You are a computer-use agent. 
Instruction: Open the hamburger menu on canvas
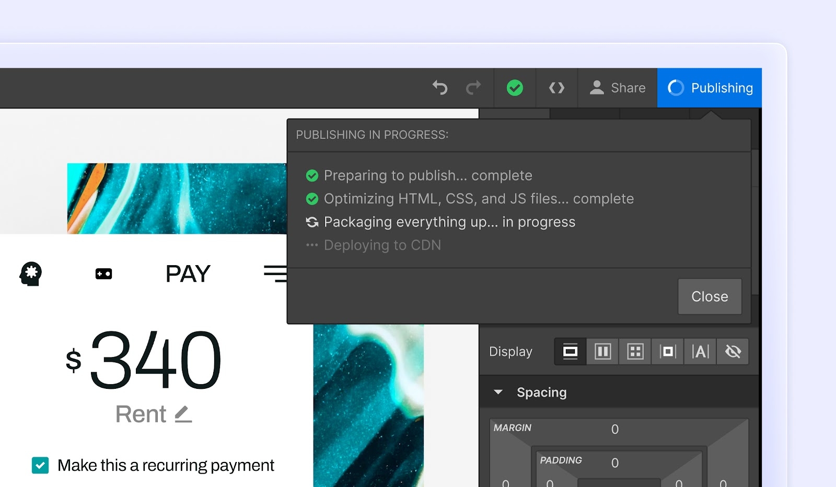(x=275, y=274)
